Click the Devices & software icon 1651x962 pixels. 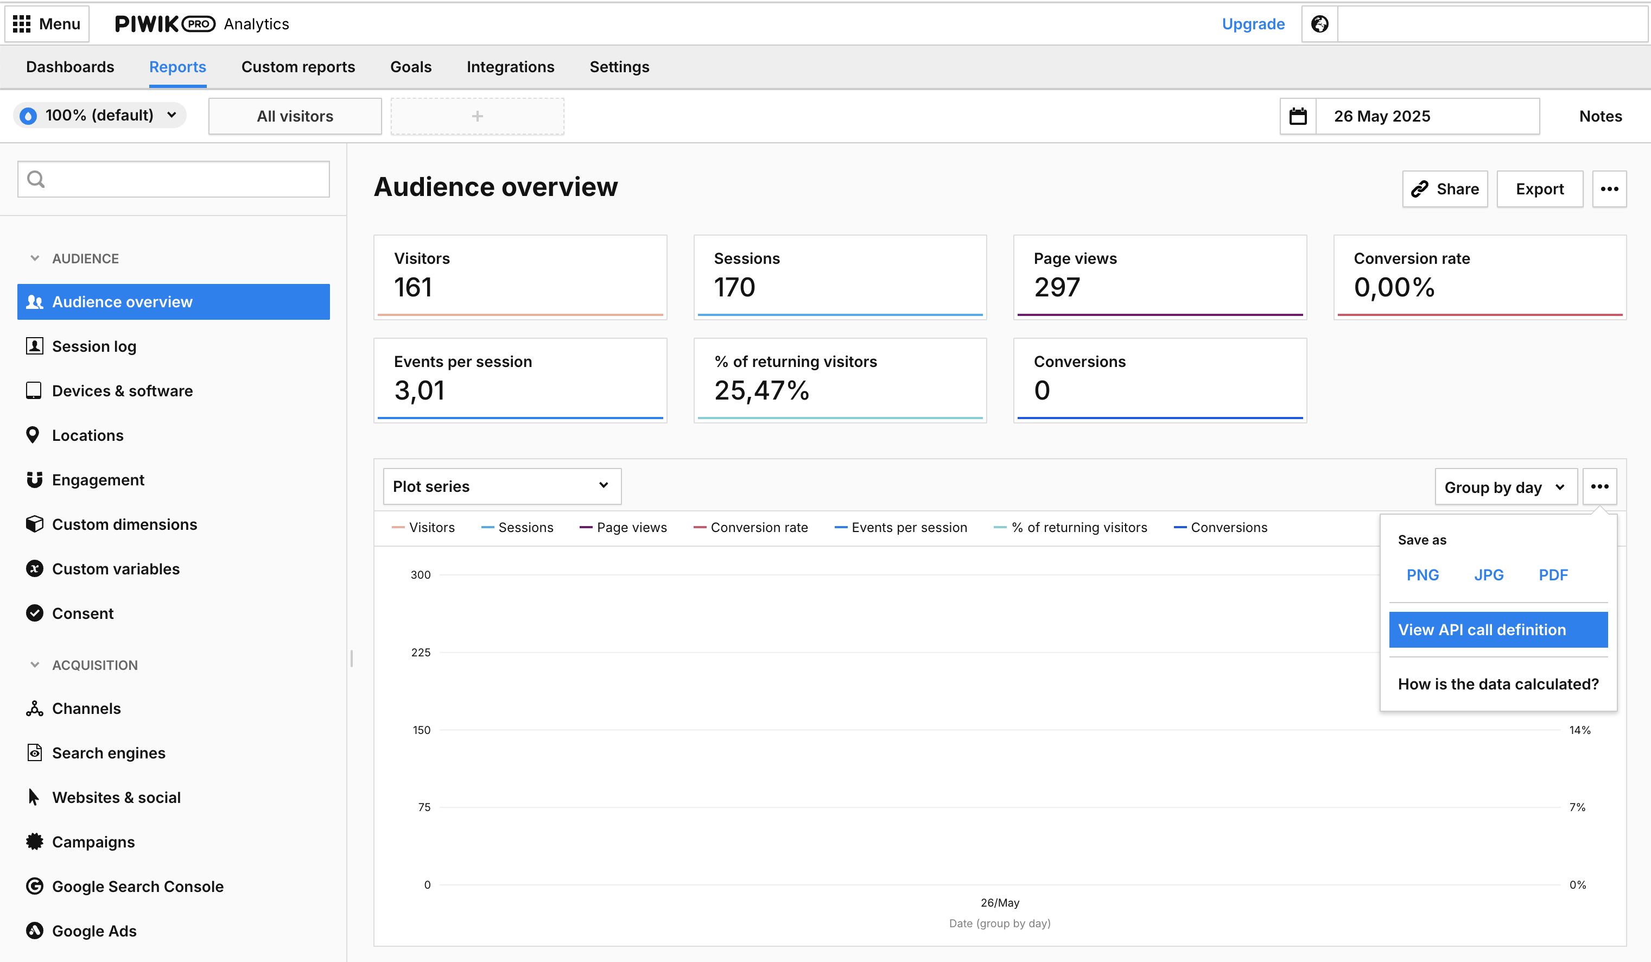click(34, 390)
